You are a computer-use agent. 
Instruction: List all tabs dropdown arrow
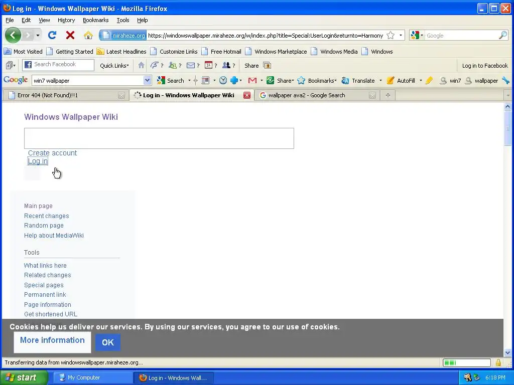pos(508,95)
